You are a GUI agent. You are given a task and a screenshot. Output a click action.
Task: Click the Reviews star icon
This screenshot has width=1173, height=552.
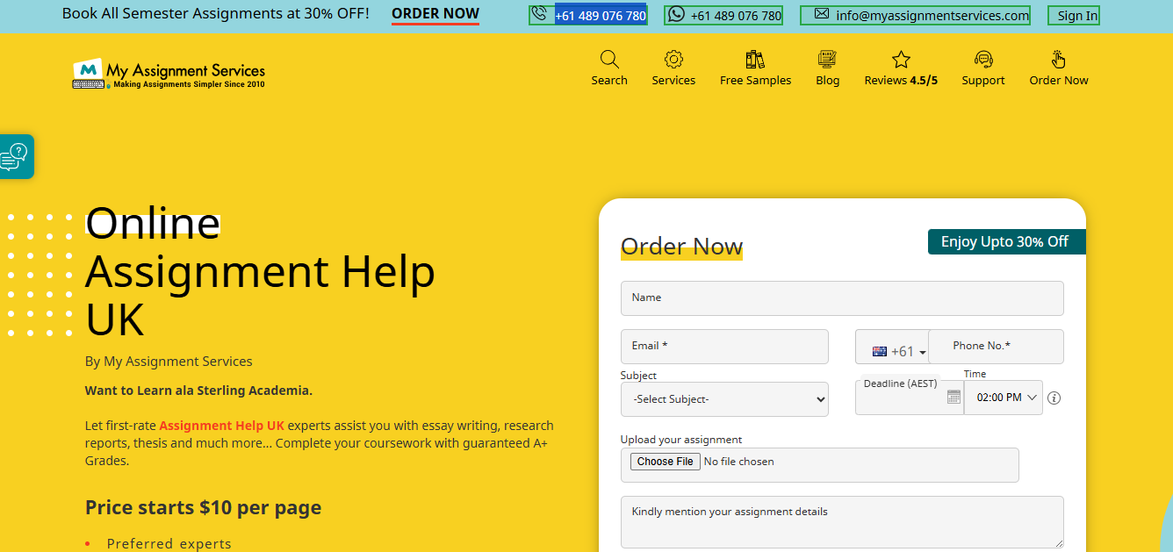pos(901,60)
